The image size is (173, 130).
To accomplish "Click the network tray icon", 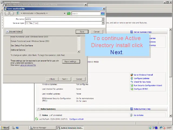I will pos(161,128).
